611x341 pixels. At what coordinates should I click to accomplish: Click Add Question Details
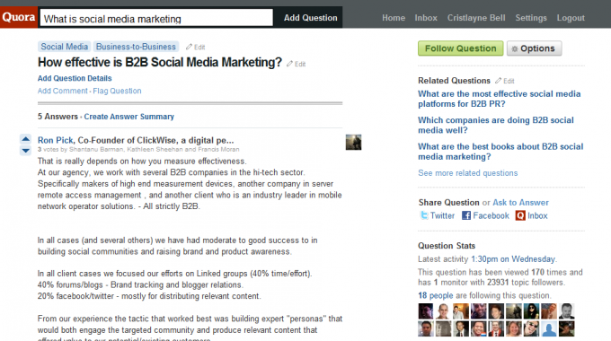[75, 78]
